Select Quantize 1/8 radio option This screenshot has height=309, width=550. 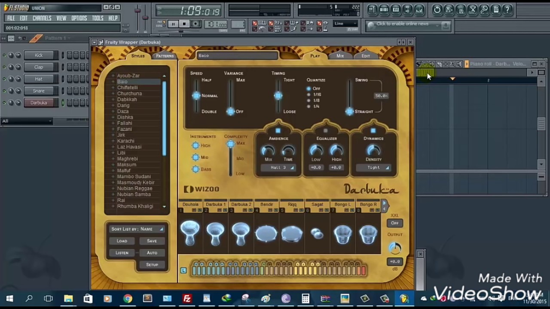309,100
